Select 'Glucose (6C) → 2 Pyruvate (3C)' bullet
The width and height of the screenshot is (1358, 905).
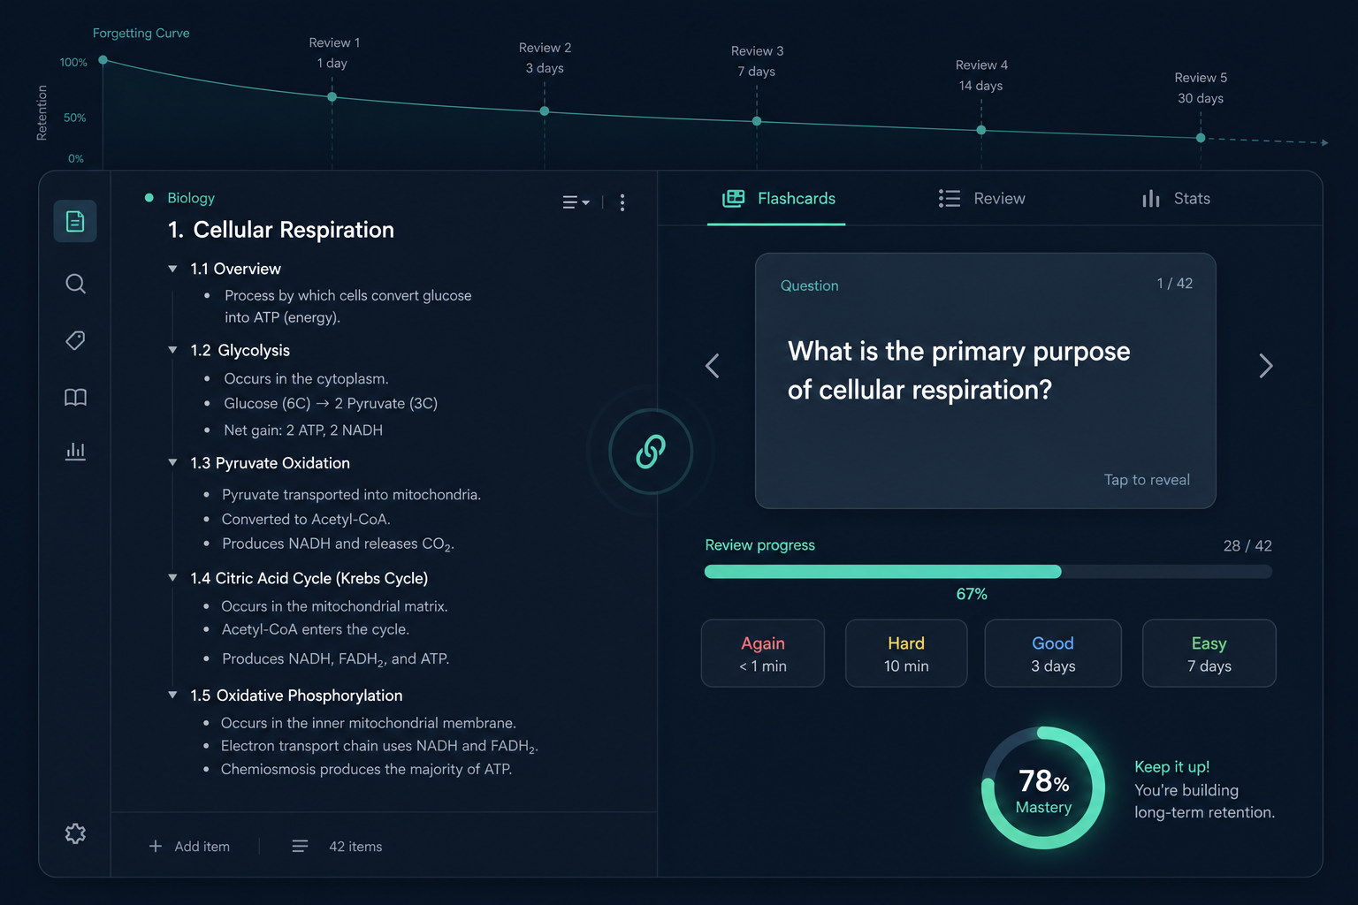(331, 403)
